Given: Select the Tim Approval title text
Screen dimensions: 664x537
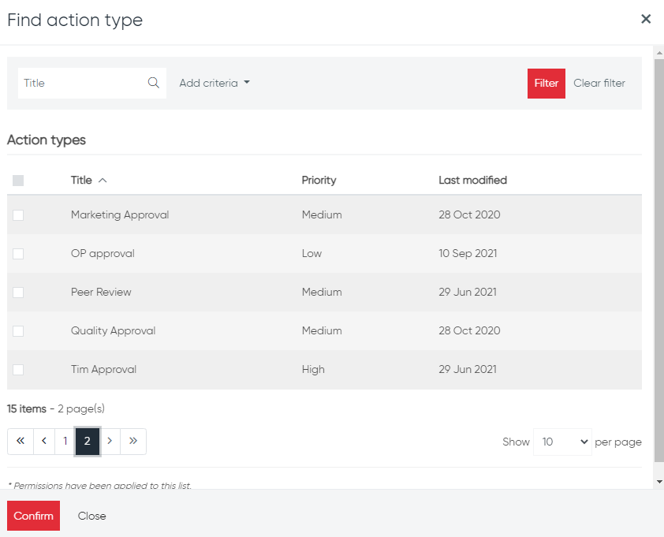Looking at the screenshot, I should click(x=103, y=370).
